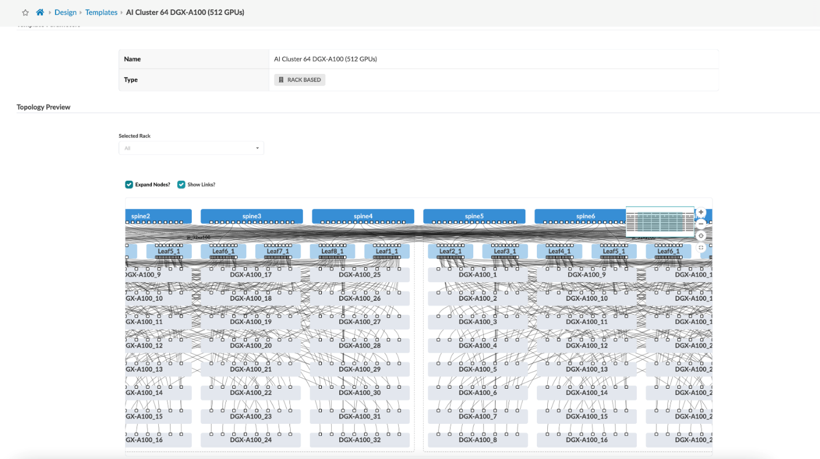
Task: Click the DGX-A100_21 server node
Action: 251,370
